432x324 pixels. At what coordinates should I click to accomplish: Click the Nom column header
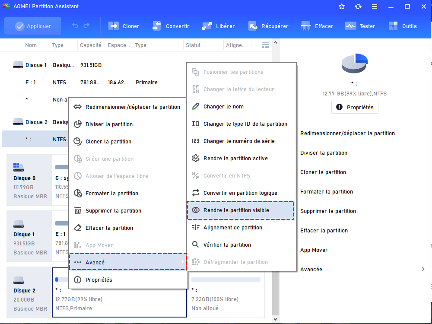tap(31, 45)
